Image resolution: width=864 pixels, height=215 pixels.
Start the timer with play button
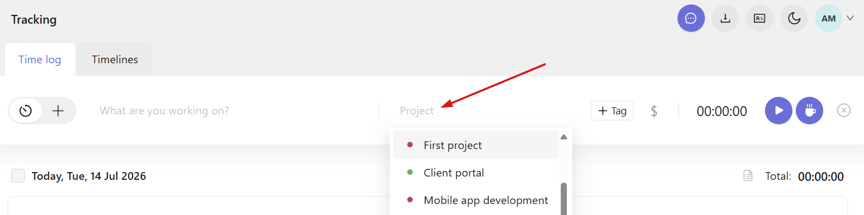click(x=779, y=111)
